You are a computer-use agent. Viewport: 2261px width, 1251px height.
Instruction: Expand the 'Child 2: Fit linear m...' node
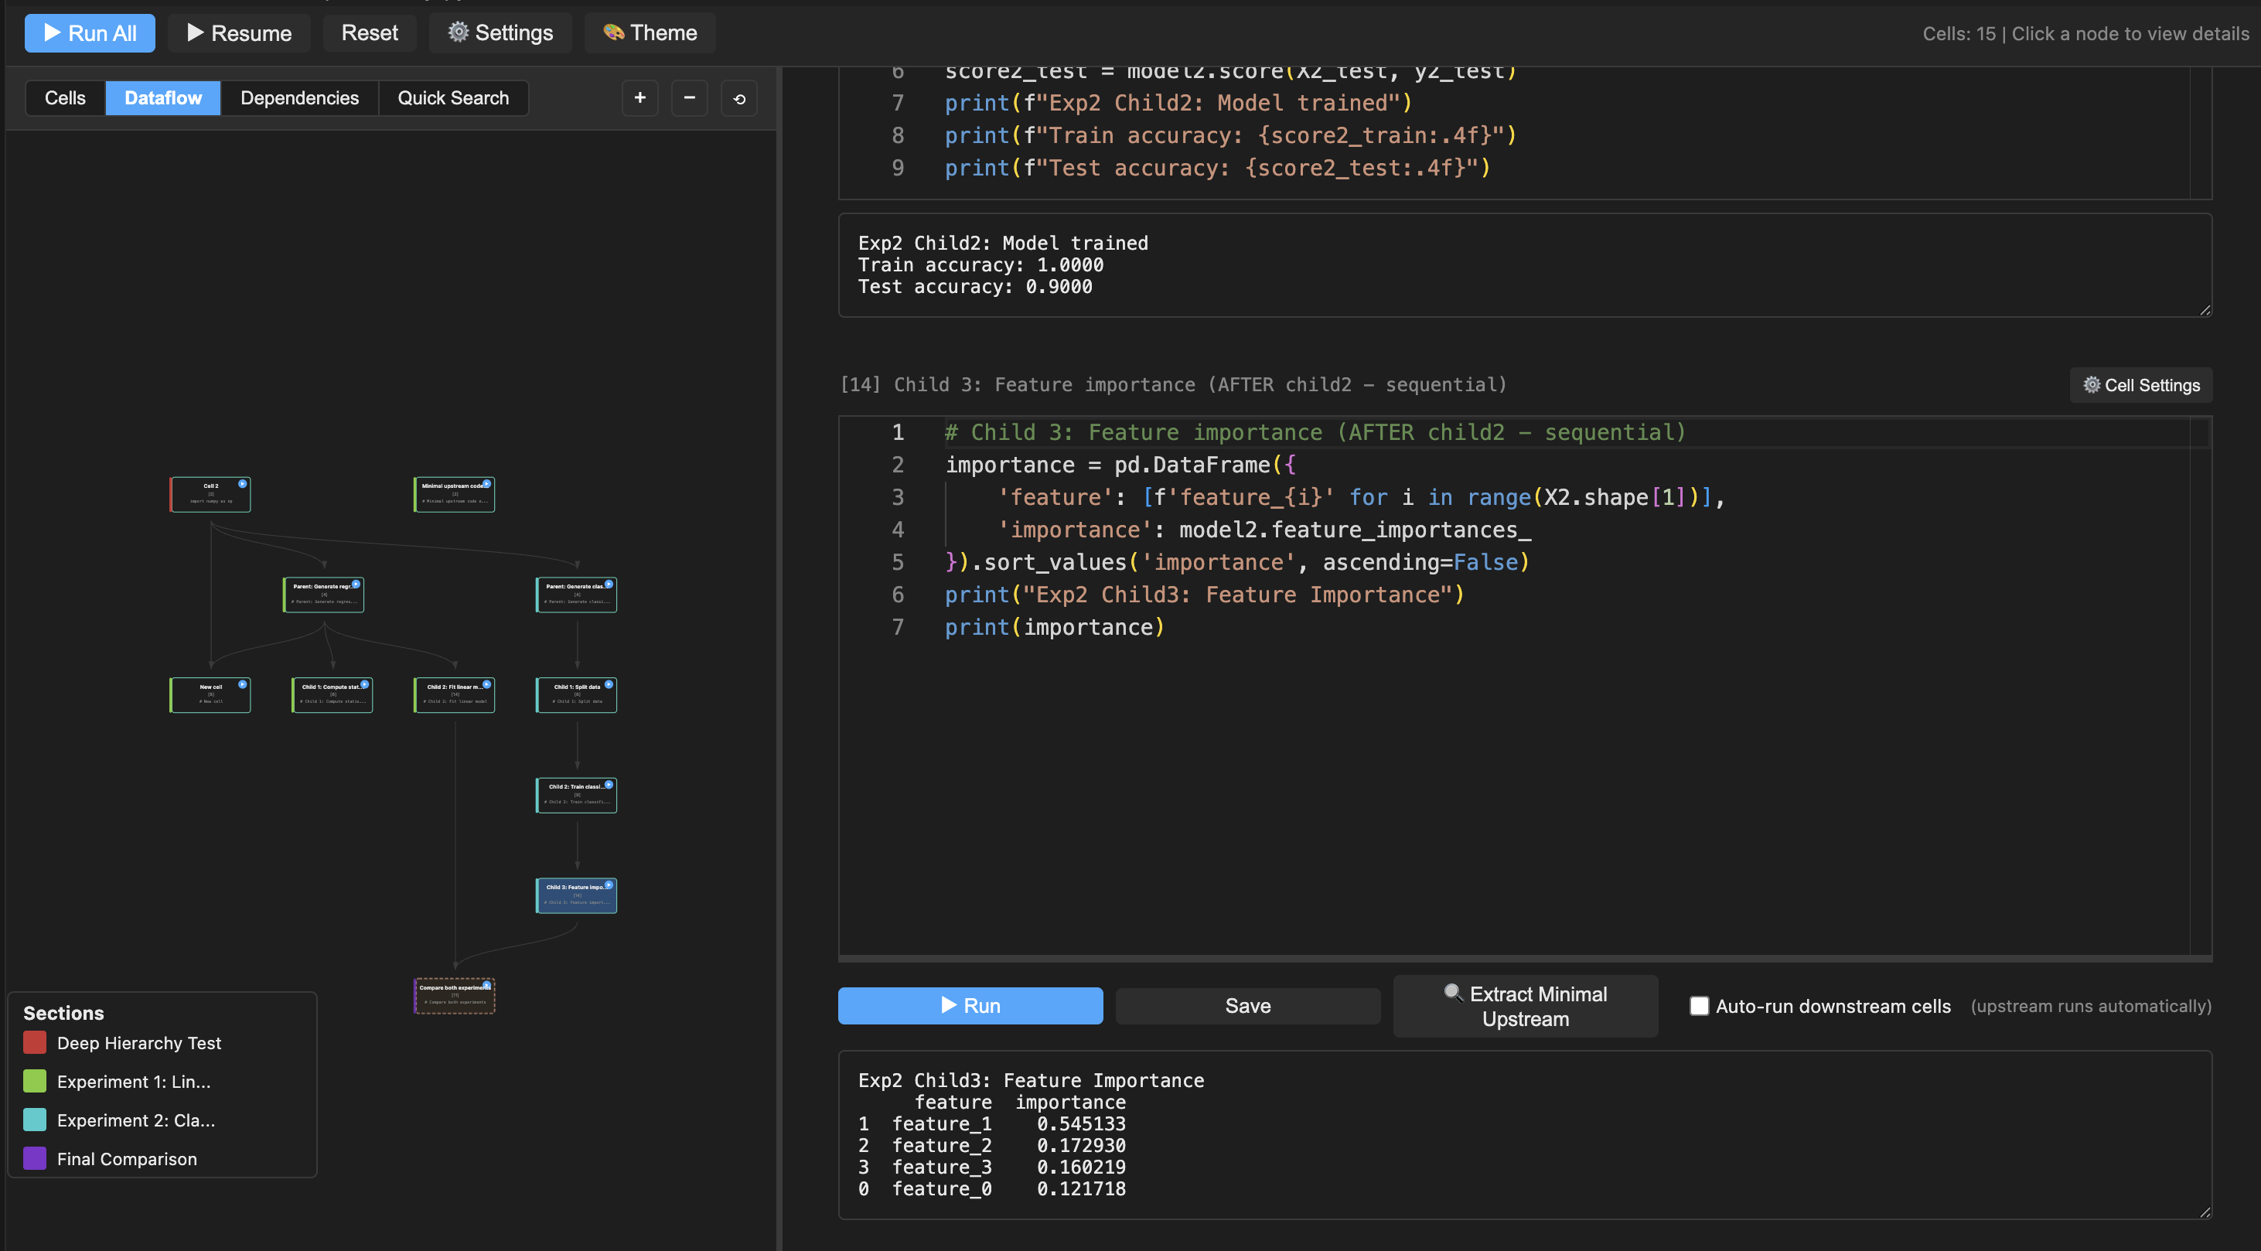454,694
